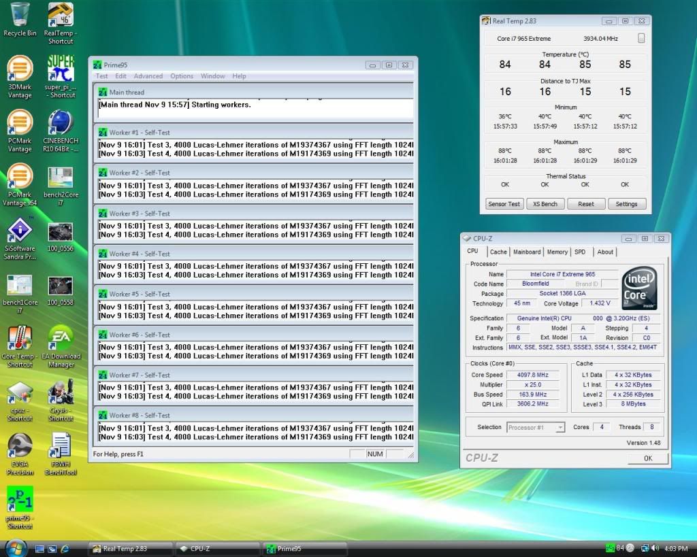Select the PCMark Vantage x64 icon
Viewport: 697px width, 557px height.
tap(20, 185)
